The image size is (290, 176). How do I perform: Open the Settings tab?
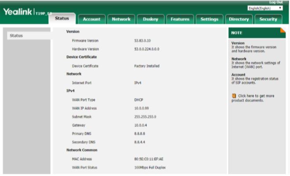pos(209,19)
